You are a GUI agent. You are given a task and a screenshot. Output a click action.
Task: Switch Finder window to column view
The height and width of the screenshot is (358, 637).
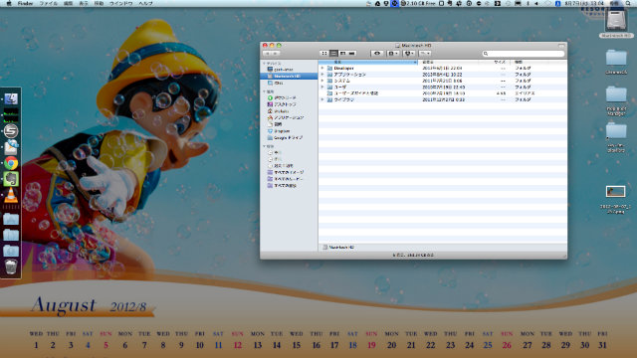pyautogui.click(x=342, y=53)
